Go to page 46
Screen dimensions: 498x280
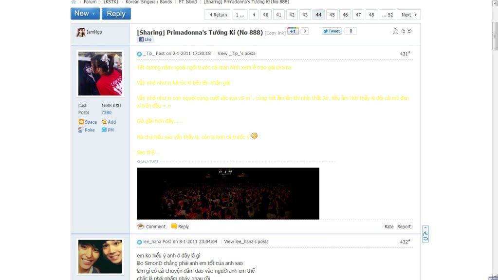pyautogui.click(x=345, y=15)
